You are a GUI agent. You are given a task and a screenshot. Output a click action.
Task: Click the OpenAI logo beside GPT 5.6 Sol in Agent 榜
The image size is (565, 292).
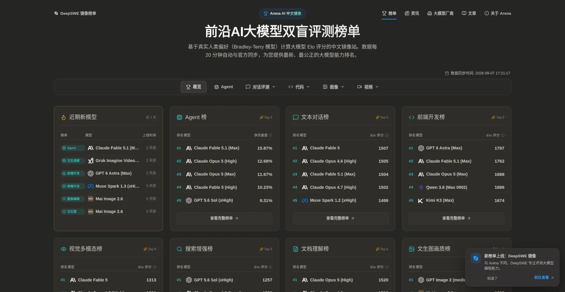[189, 201]
